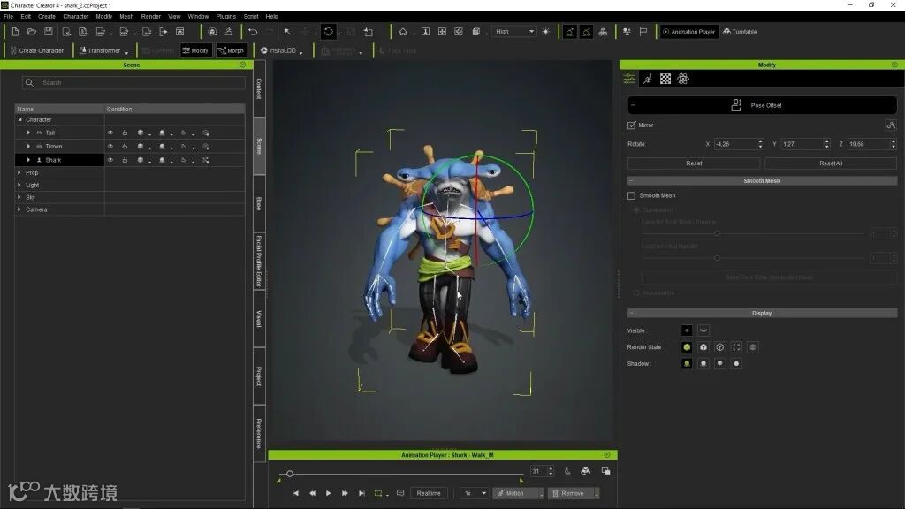Open the High quality dropdown
This screenshot has width=905, height=509.
[x=514, y=32]
